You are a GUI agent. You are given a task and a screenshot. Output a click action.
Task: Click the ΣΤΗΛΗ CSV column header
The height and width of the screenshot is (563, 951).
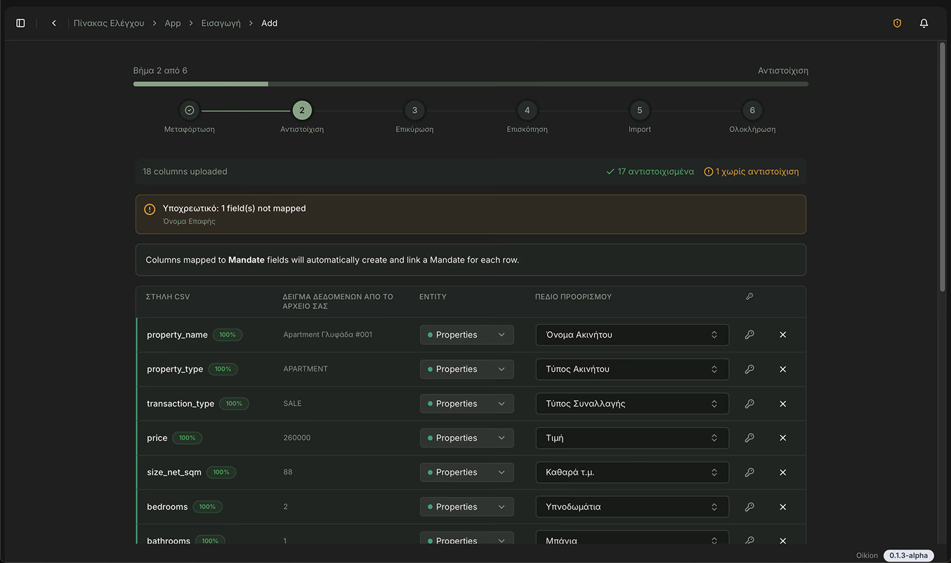click(x=168, y=297)
